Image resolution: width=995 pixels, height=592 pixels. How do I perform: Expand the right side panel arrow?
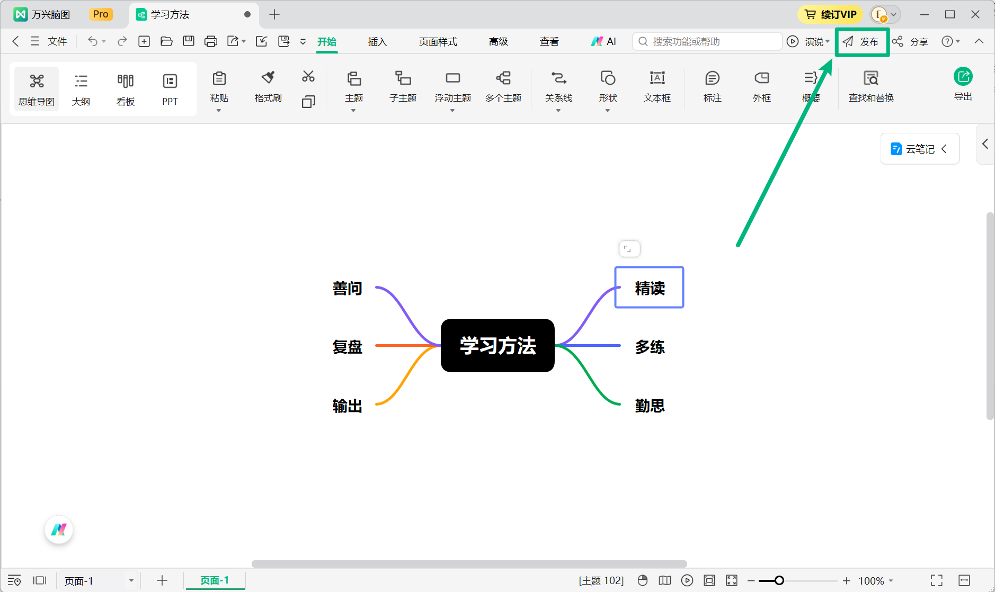985,143
